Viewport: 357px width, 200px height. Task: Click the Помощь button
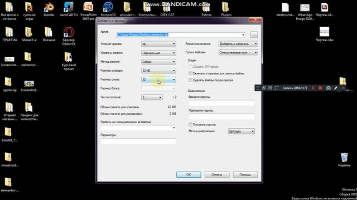click(x=245, y=174)
